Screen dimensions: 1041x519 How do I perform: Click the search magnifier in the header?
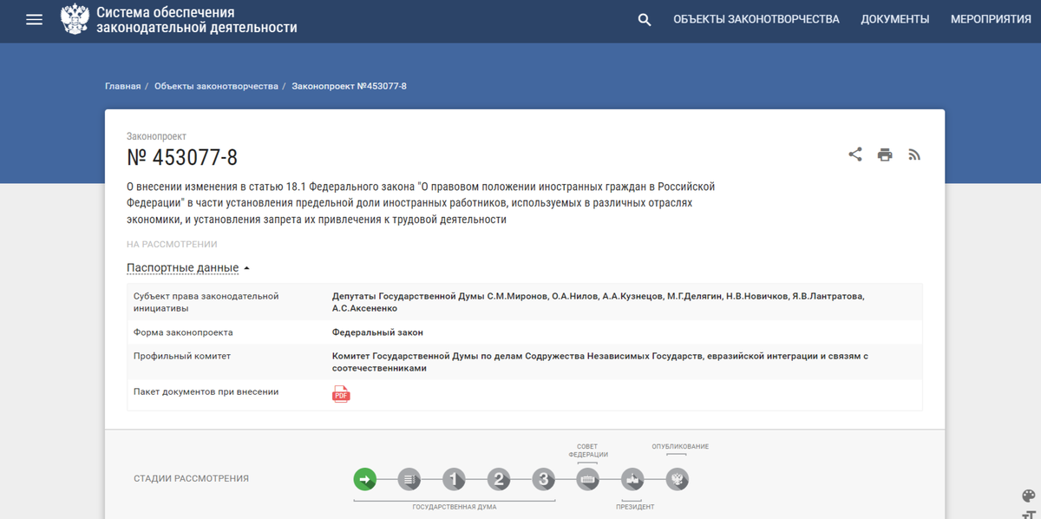[643, 18]
